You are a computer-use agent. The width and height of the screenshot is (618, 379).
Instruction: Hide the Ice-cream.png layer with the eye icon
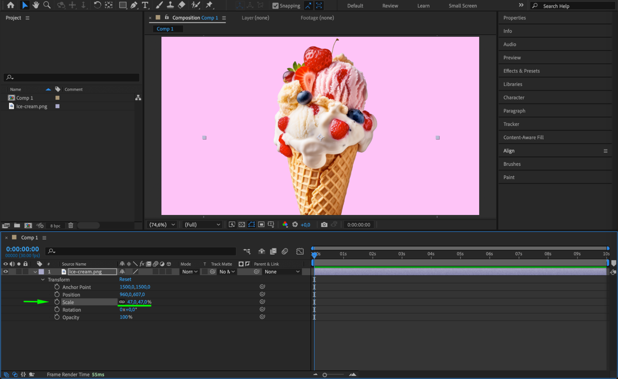[x=6, y=272]
